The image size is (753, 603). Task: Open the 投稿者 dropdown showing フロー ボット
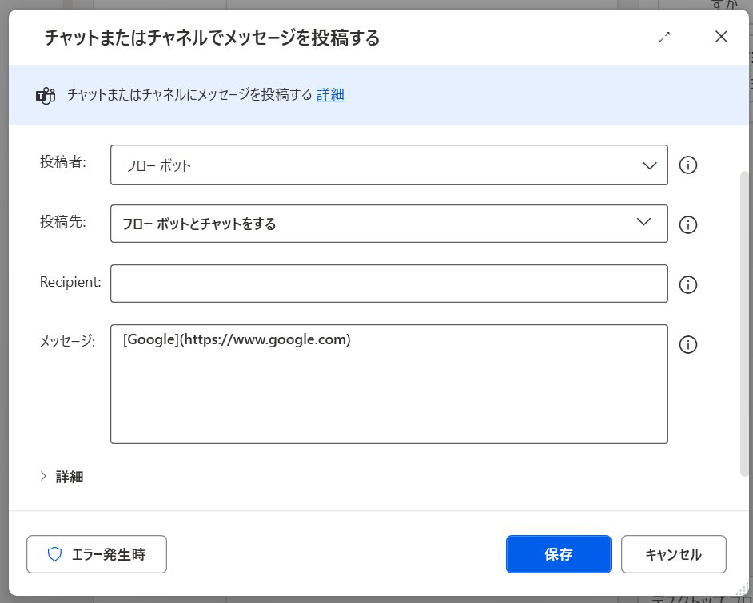[x=389, y=165]
